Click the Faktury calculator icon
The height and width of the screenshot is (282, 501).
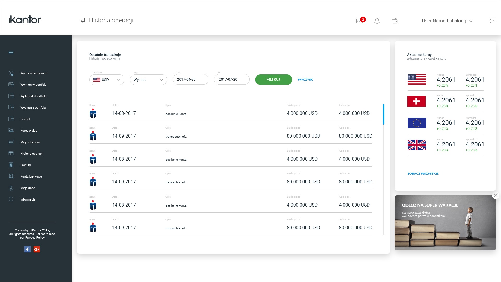click(11, 165)
